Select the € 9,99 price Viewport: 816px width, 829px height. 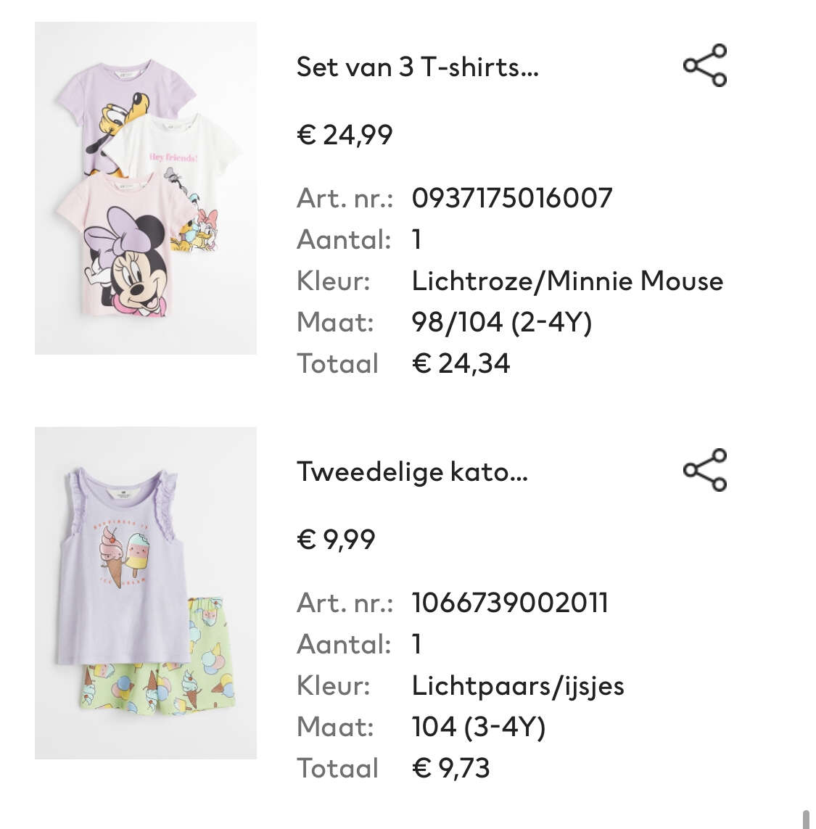336,540
